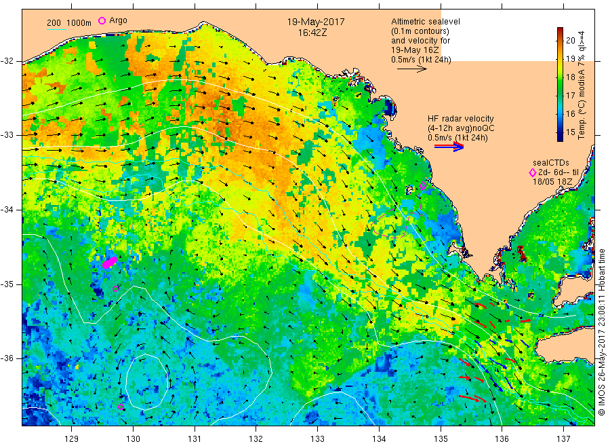This screenshot has height=448, width=610.
Task: Click the colorbar value 20
Action: (570, 41)
